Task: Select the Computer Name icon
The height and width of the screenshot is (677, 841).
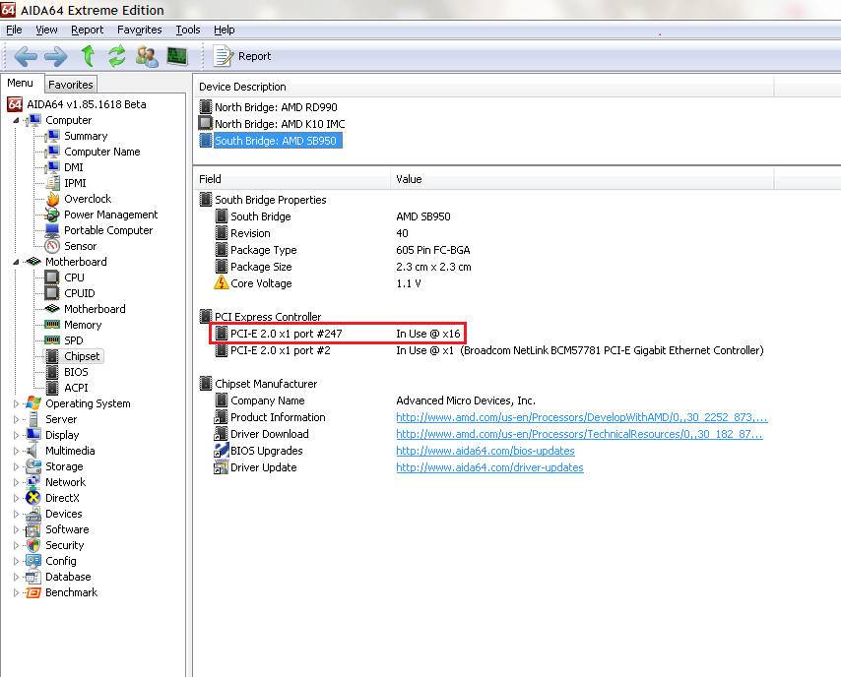Action: coord(52,152)
